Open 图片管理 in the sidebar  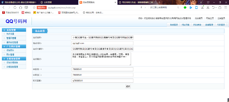point(10,55)
